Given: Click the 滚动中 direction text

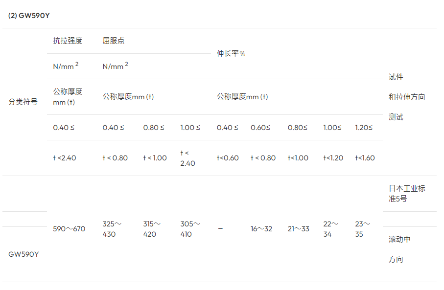Looking at the screenshot, I should click(x=399, y=239).
